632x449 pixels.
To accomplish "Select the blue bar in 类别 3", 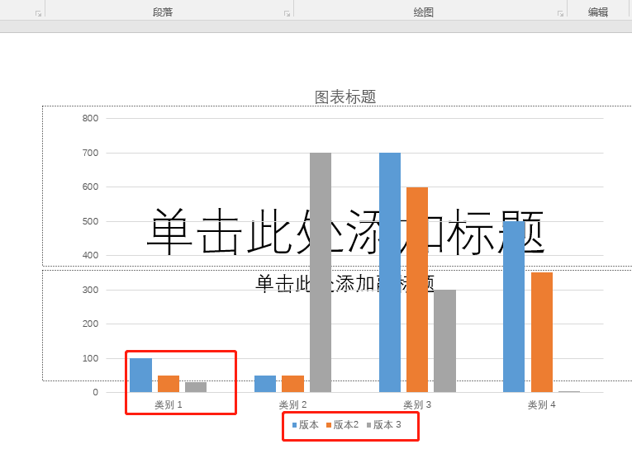I will (x=389, y=272).
